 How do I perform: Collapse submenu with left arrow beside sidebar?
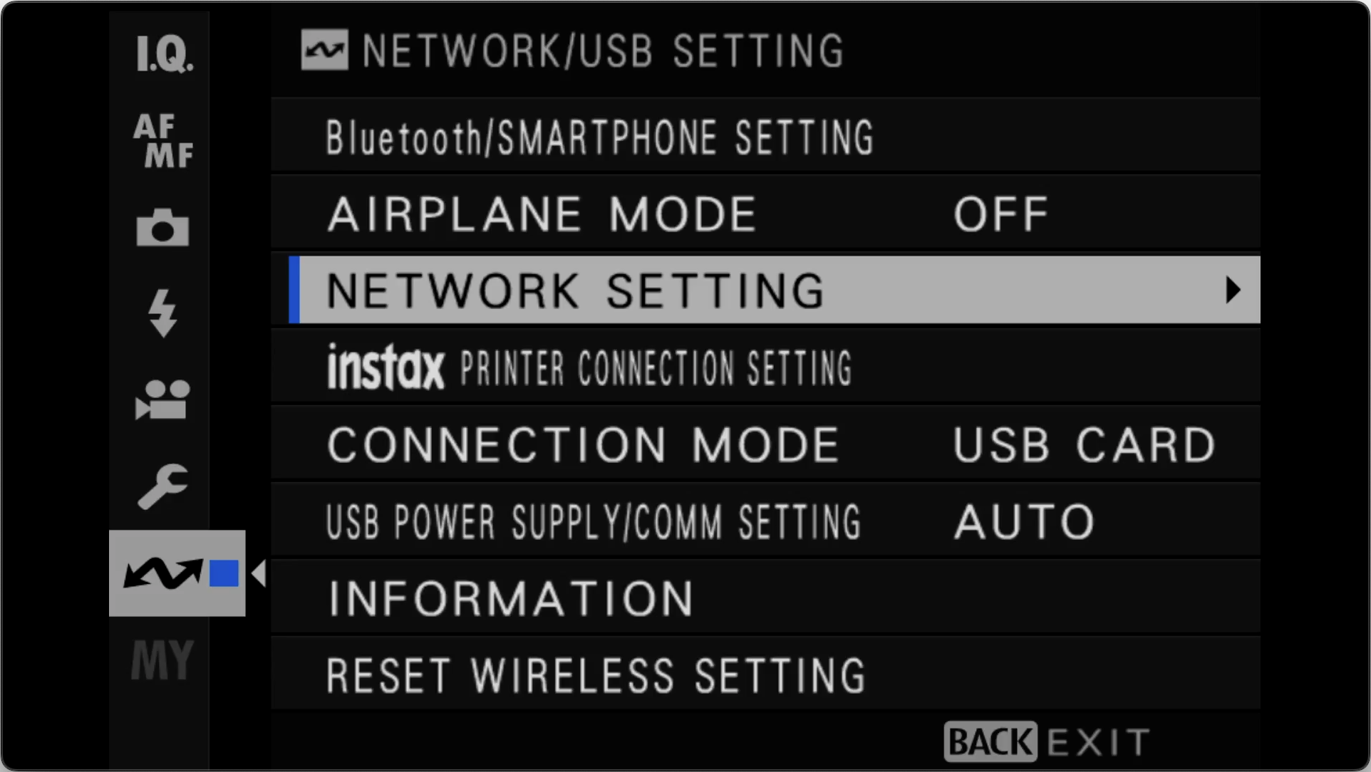(x=259, y=573)
